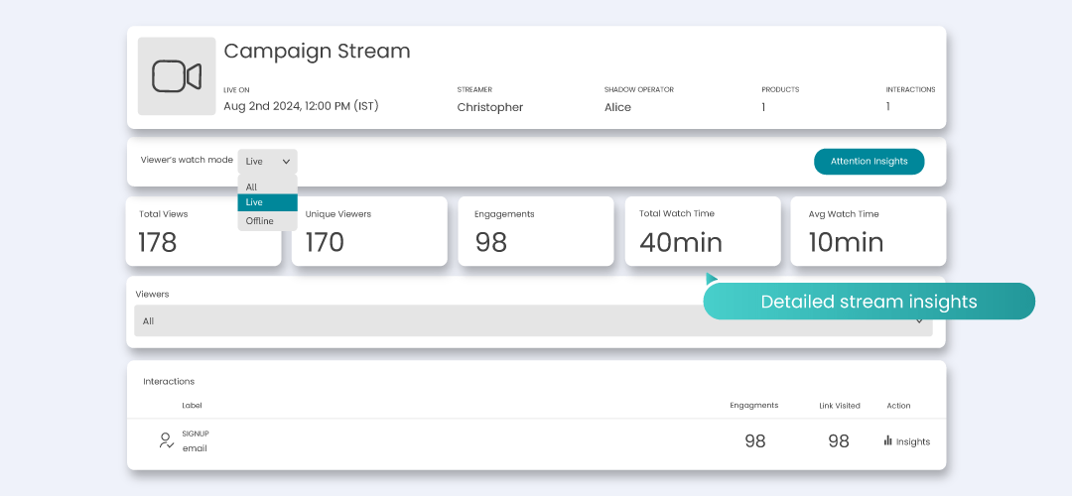Open the Viewer's watch mode dropdown
1072x496 pixels.
(x=267, y=161)
